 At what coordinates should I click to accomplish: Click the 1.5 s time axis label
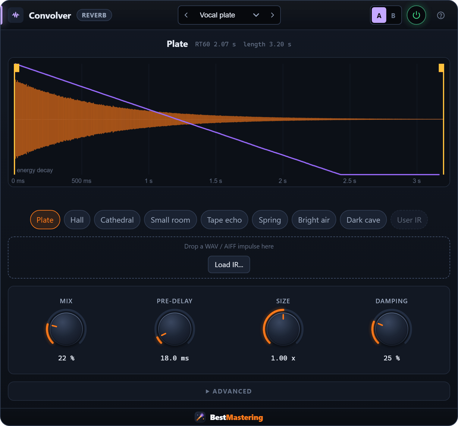tap(216, 181)
